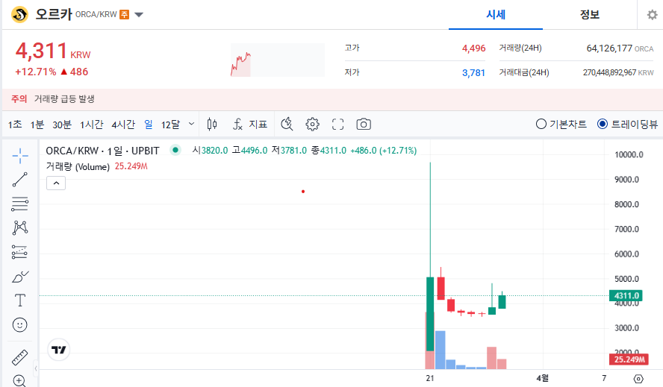Set the interval to 4시간

point(123,125)
